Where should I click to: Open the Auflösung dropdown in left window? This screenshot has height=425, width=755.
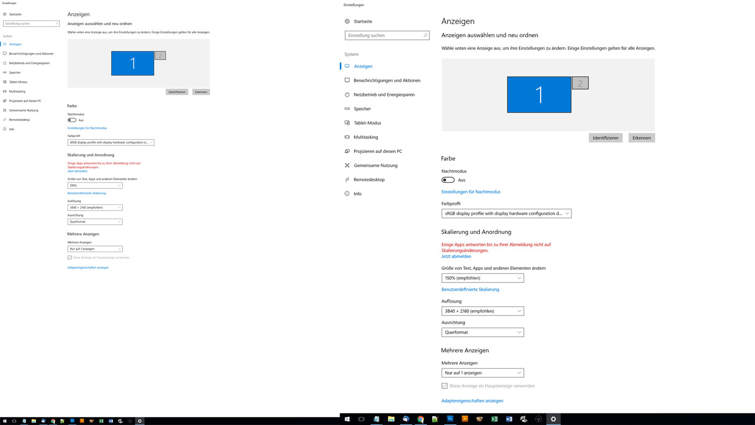click(95, 207)
